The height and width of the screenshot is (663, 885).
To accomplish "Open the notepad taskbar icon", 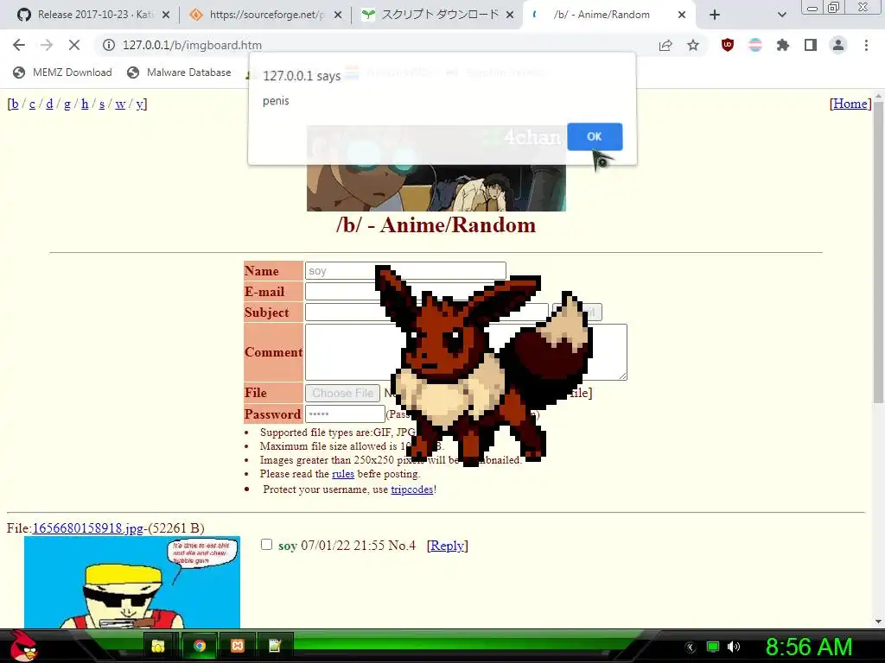I will 275,646.
